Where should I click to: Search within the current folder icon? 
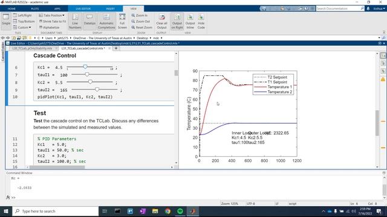pos(383,38)
